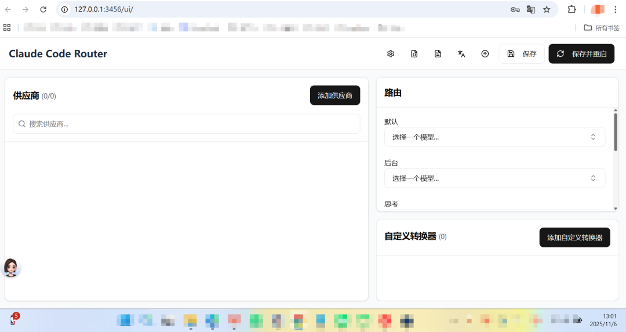Click the (0) transformer count
Screen dimensions: 626x332
[x=443, y=236]
